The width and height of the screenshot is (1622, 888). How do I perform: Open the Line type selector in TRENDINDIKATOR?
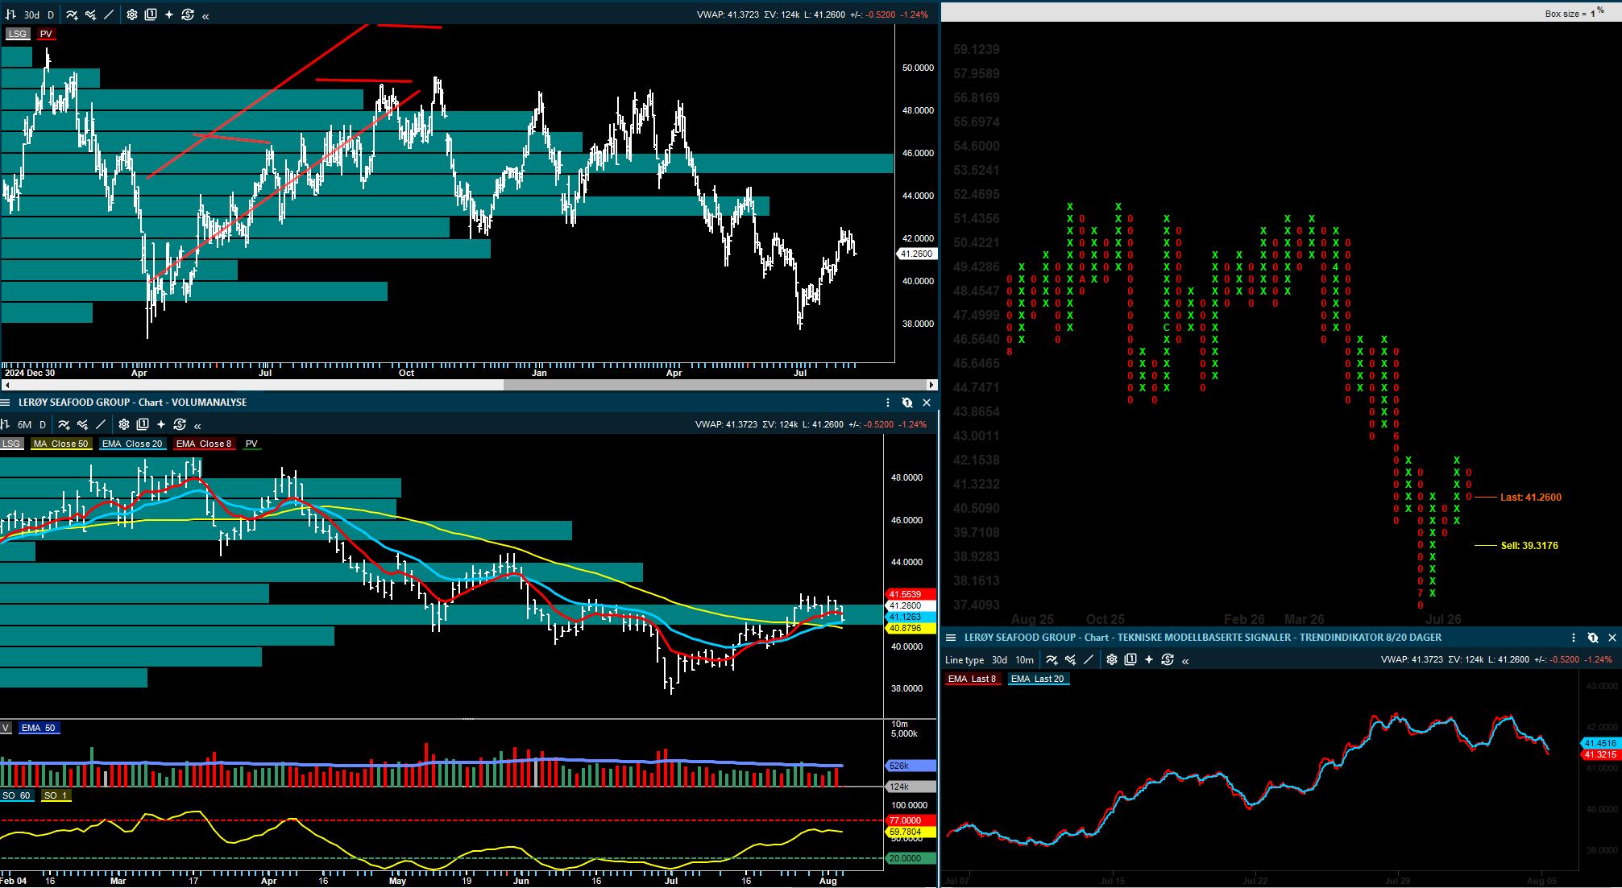(x=964, y=659)
